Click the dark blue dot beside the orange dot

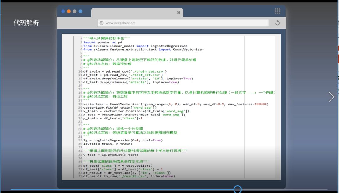point(63,11)
